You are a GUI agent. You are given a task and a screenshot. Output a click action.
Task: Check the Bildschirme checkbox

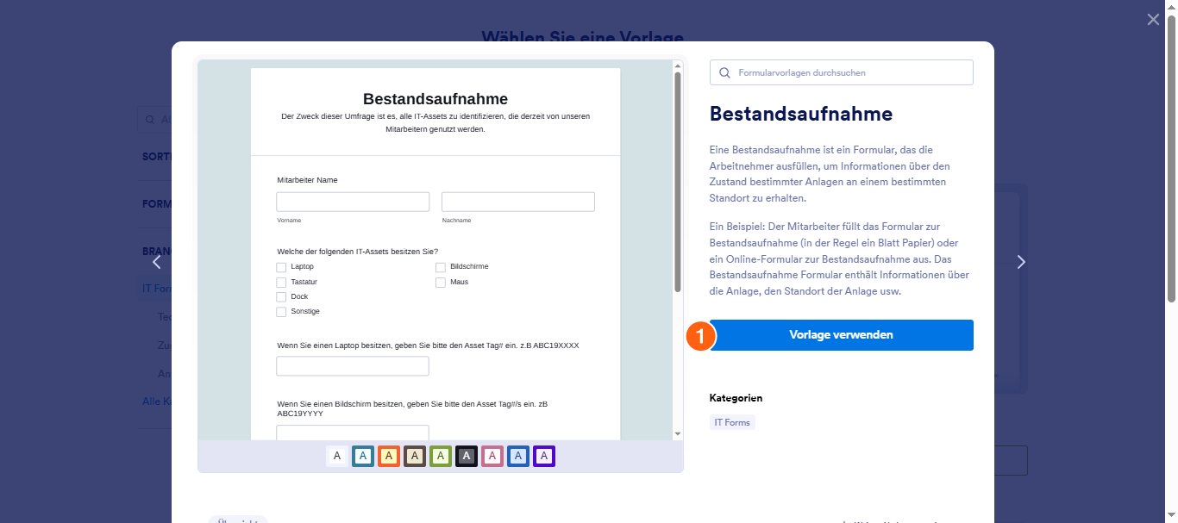[441, 267]
